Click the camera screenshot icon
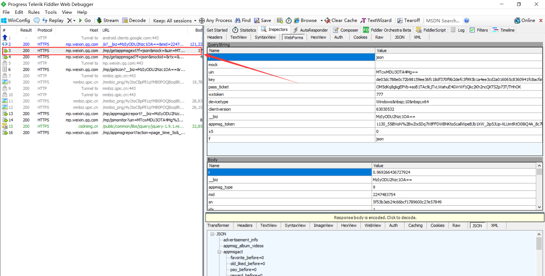This screenshot has height=276, width=545. 280,20
